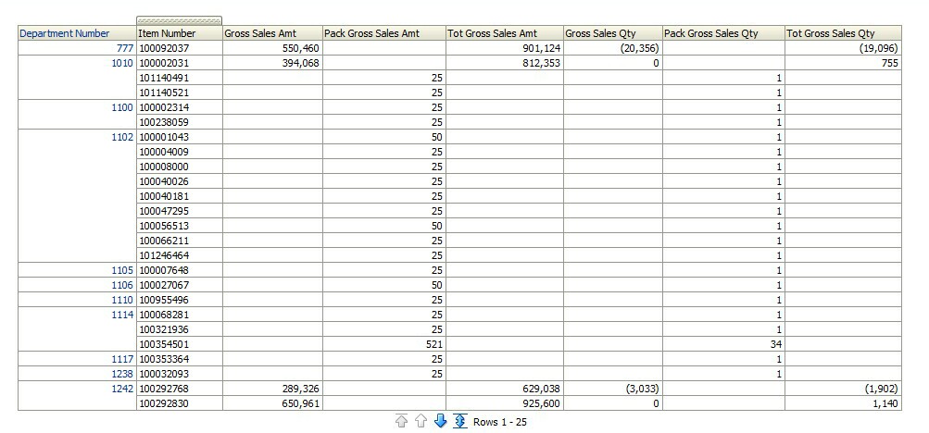Go to the next 25 rows with the blue down arrow

coord(440,421)
